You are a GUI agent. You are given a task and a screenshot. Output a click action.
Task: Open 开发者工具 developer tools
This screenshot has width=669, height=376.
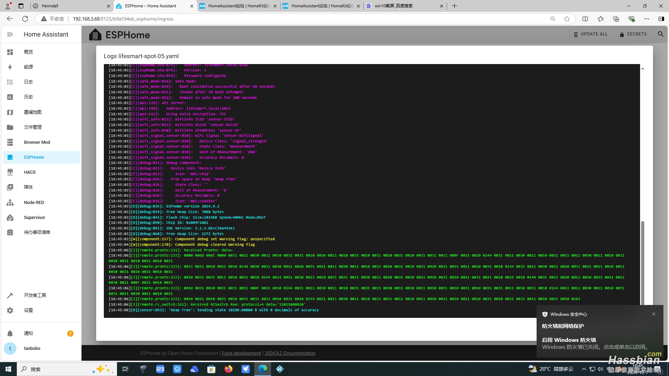coord(41,295)
